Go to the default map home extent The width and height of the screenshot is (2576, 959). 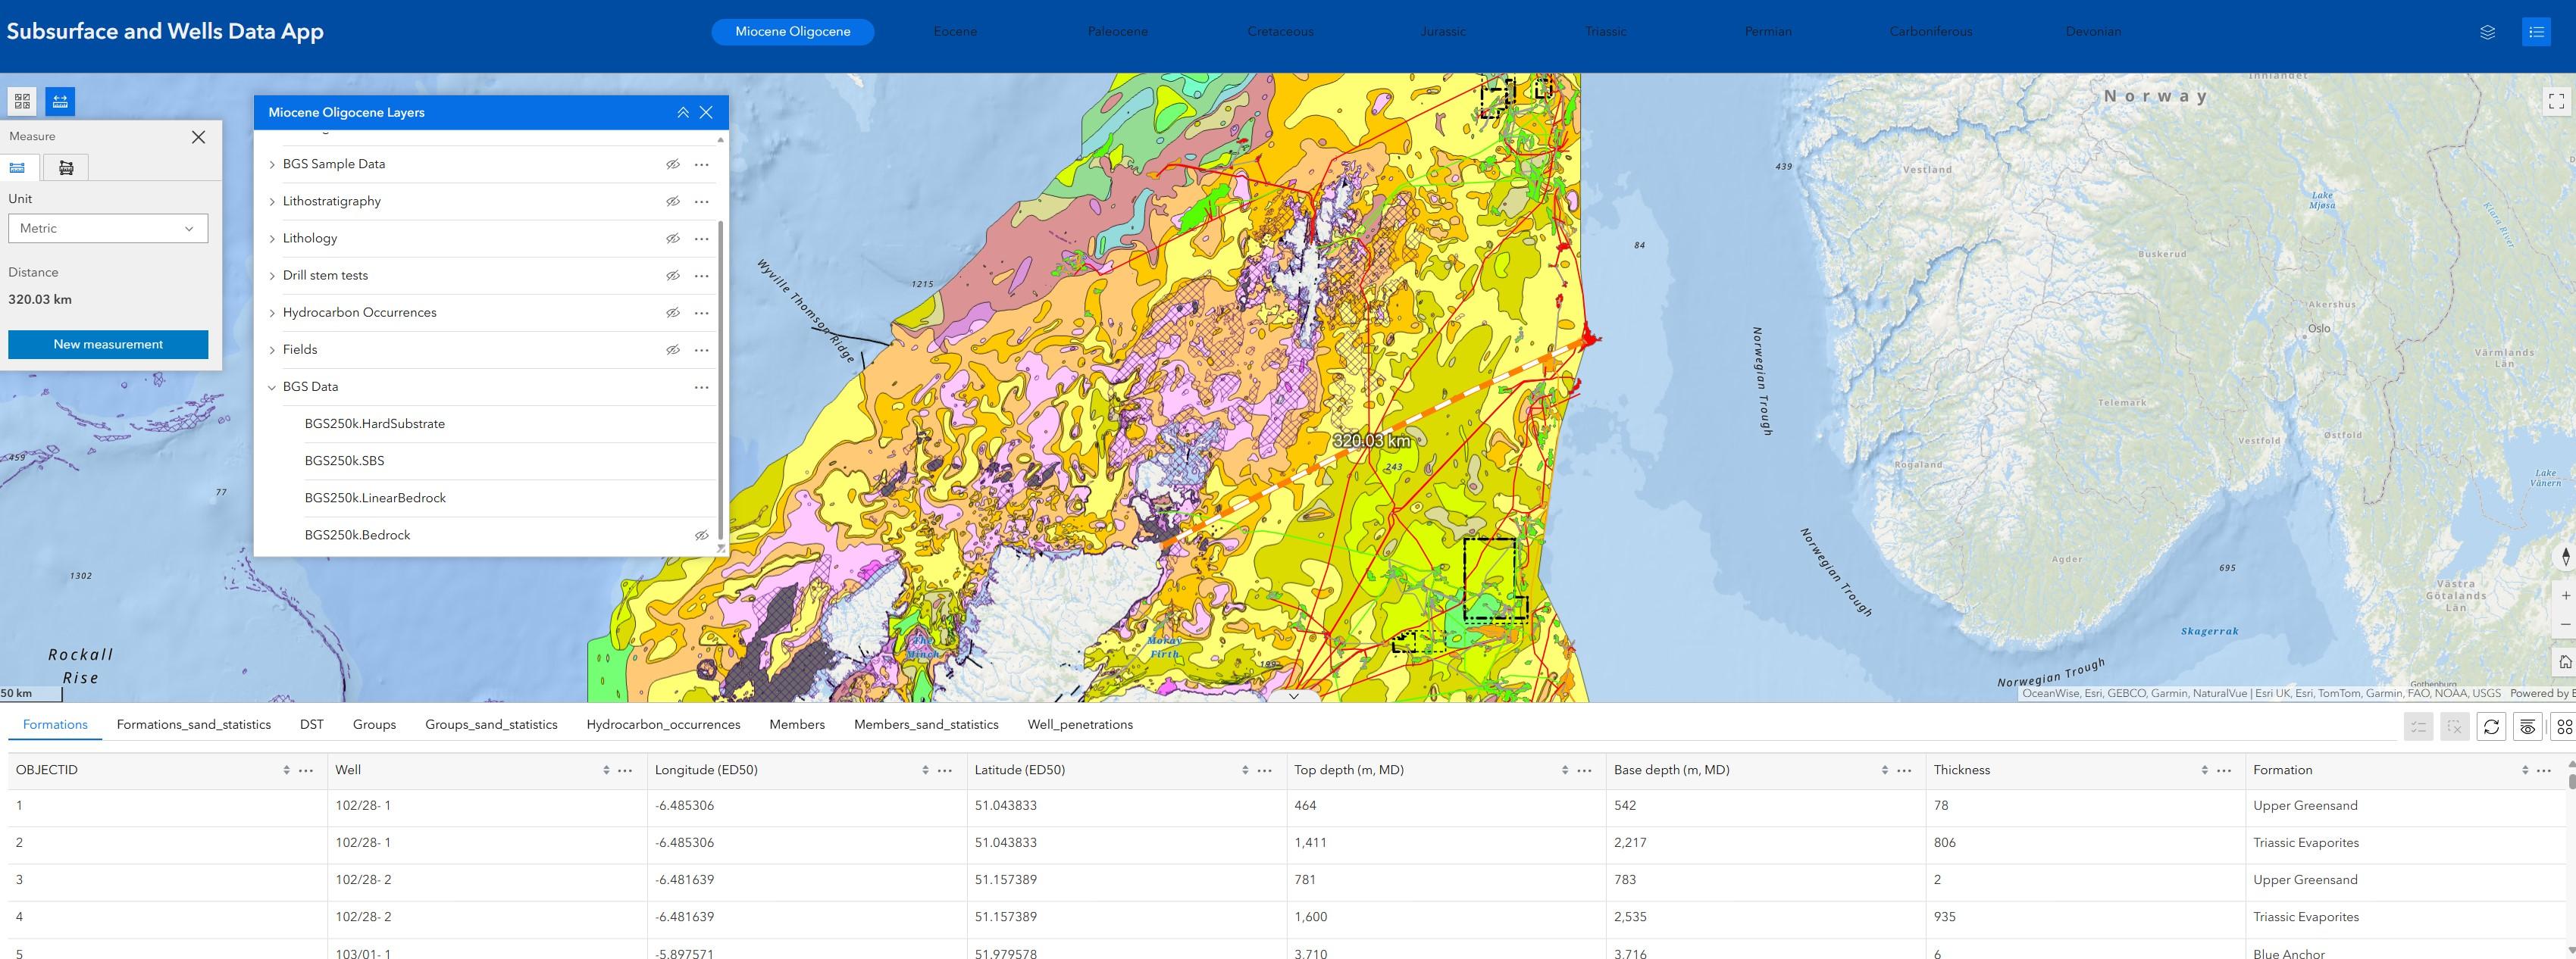[2565, 662]
